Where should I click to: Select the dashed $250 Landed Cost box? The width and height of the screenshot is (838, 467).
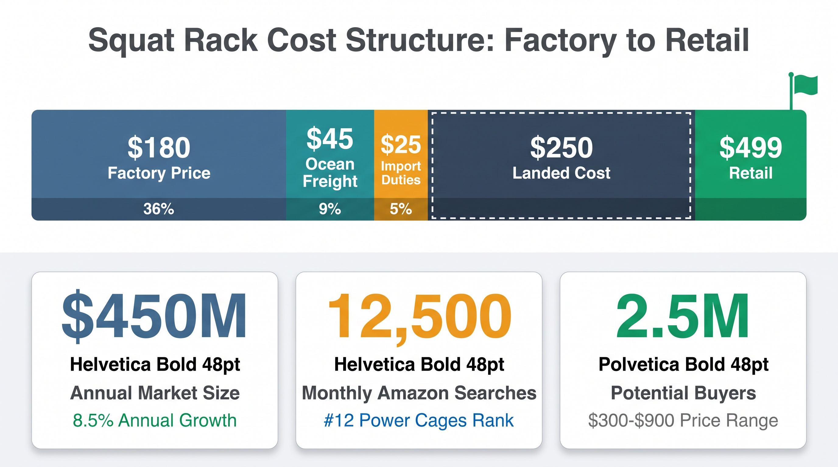562,165
